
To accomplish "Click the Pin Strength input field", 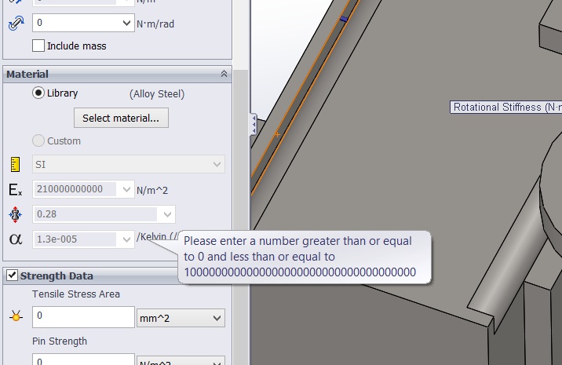I will [x=83, y=360].
